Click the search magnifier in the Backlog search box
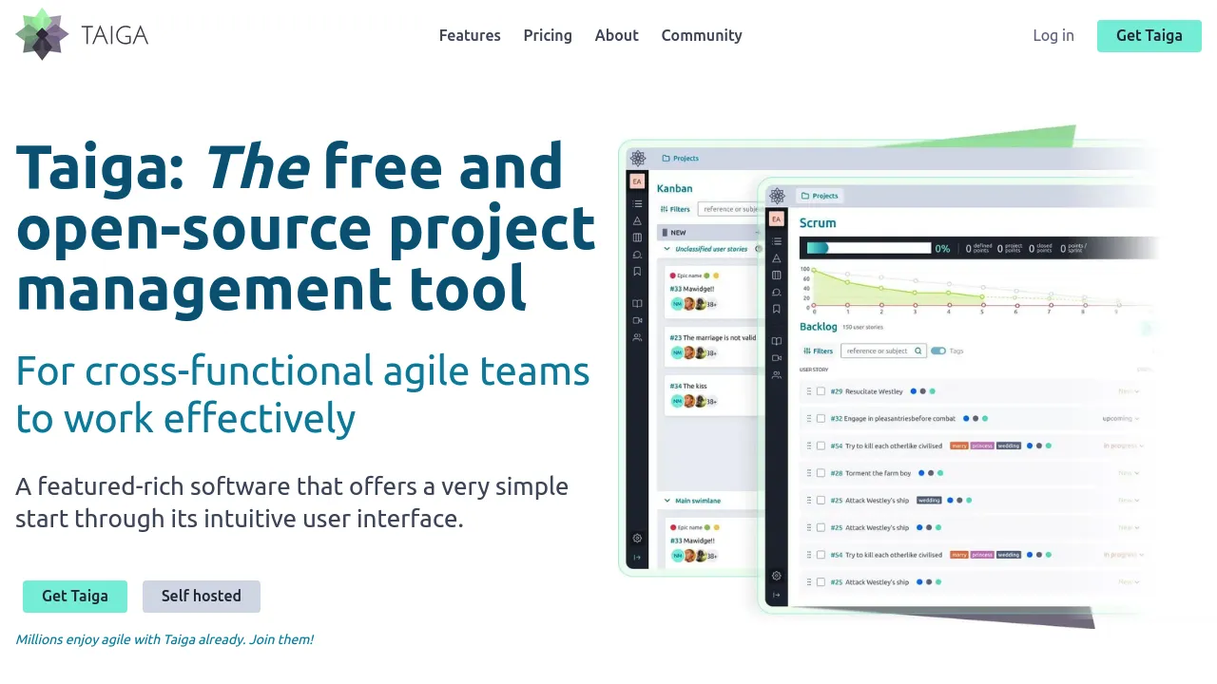1217x684 pixels. (x=918, y=351)
